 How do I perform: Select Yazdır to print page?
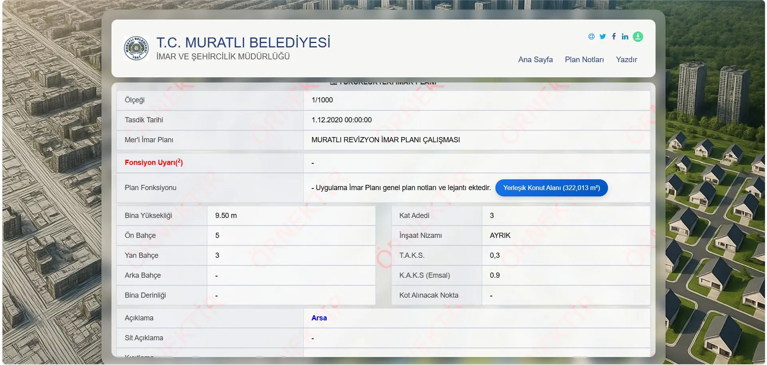tap(626, 59)
